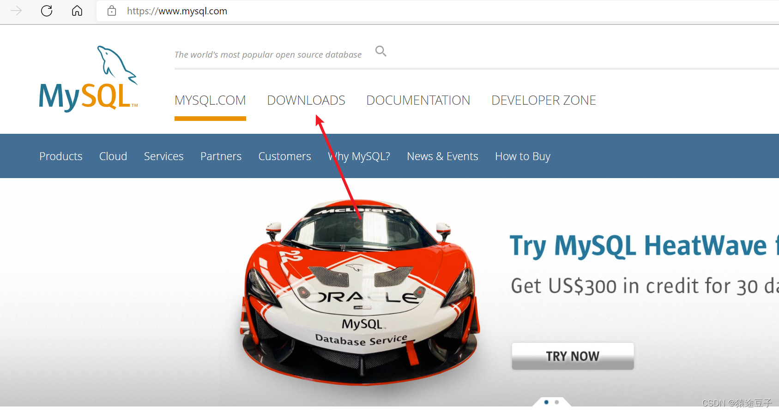Reload the page with refresh icon
This screenshot has width=779, height=412.
coord(47,11)
